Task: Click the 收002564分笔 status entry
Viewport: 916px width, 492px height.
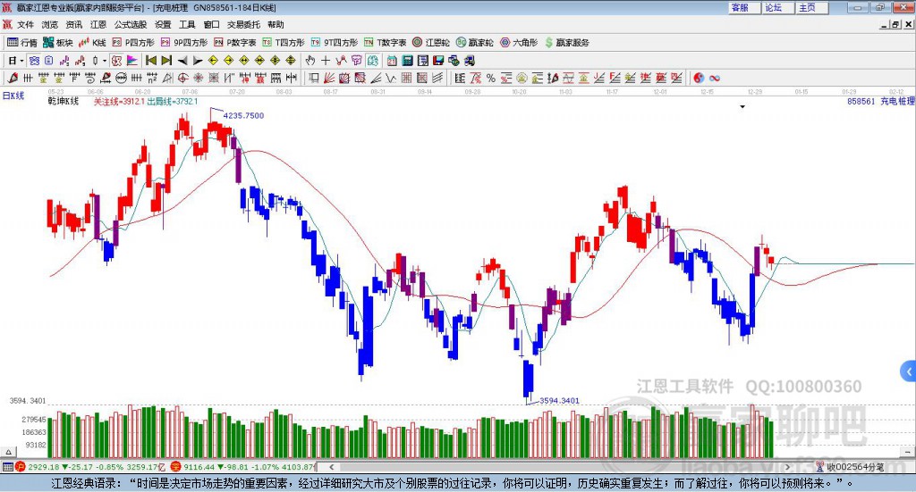Action: pyautogui.click(x=850, y=467)
